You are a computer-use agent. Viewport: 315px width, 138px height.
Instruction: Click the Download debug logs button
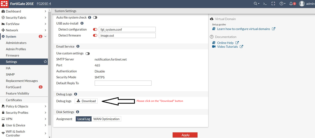tap(86, 101)
